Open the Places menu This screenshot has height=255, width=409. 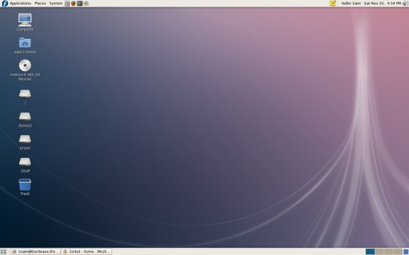tap(40, 3)
